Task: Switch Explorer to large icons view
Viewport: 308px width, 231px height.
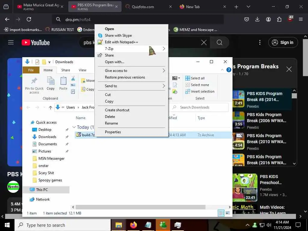Action: point(228,213)
